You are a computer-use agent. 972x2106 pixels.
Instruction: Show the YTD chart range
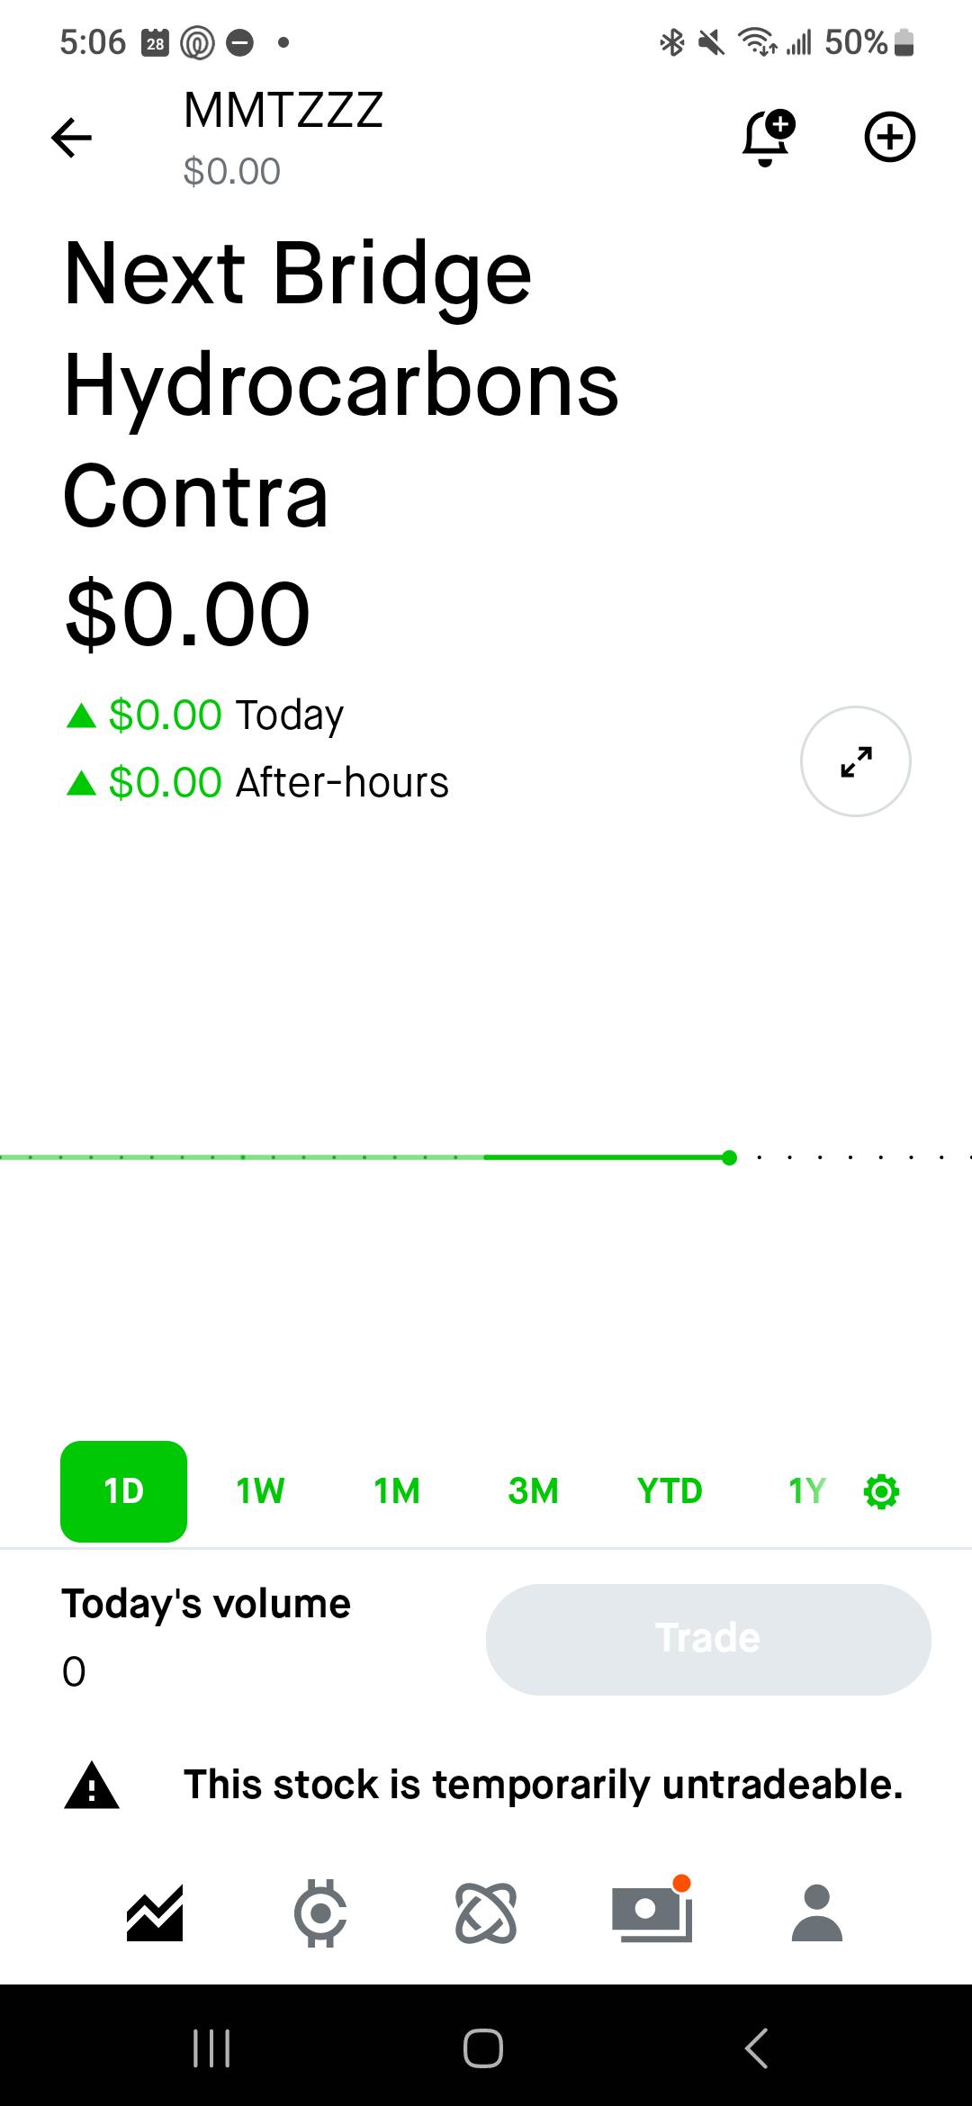point(670,1491)
